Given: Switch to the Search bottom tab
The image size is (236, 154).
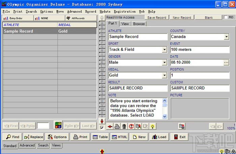Looking at the screenshot, I should pos(43,146).
